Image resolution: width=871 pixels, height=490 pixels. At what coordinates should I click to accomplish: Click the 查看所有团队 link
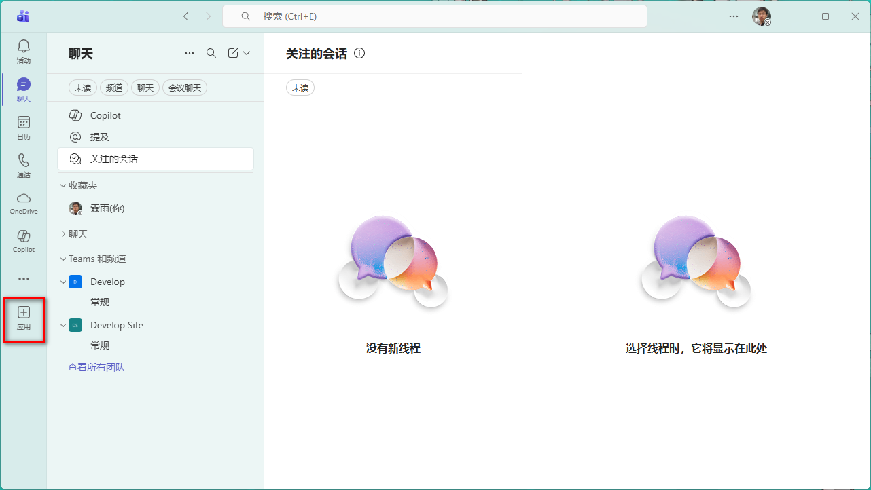point(96,367)
